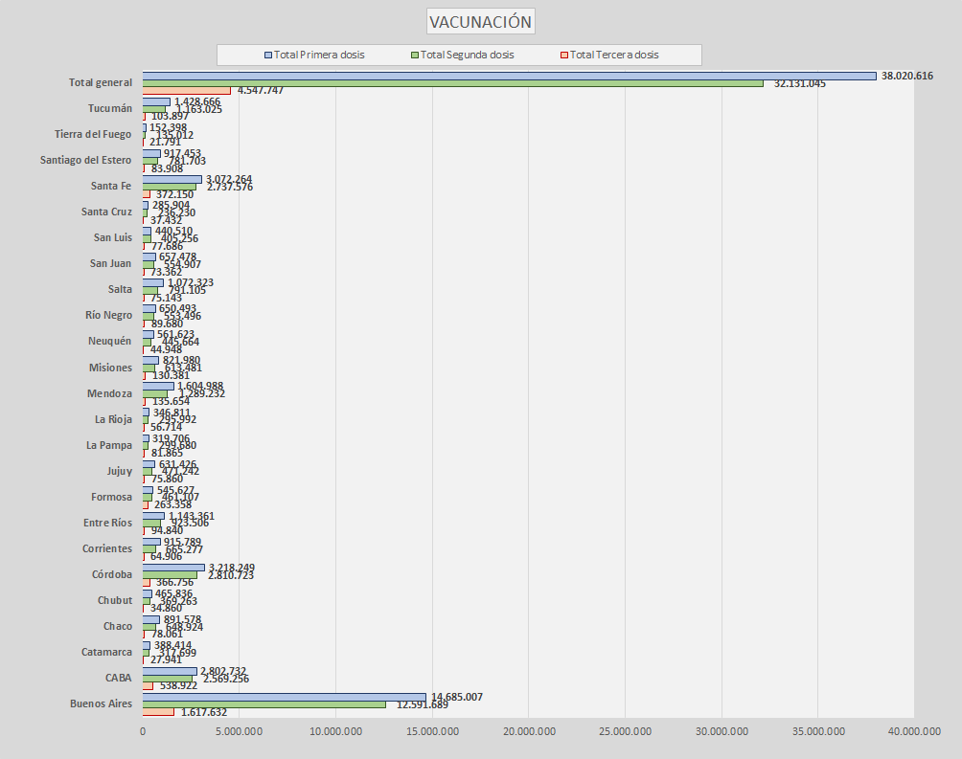Click the Santiago del Estero axis label
962x759 pixels.
[85, 160]
